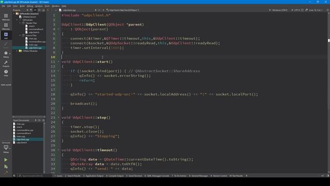The height and width of the screenshot is (186, 330).
Task: Open the udpclient.cpp file selector dropdown
Action: click(78, 10)
